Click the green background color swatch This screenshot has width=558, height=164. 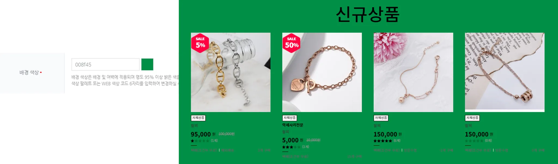[147, 64]
